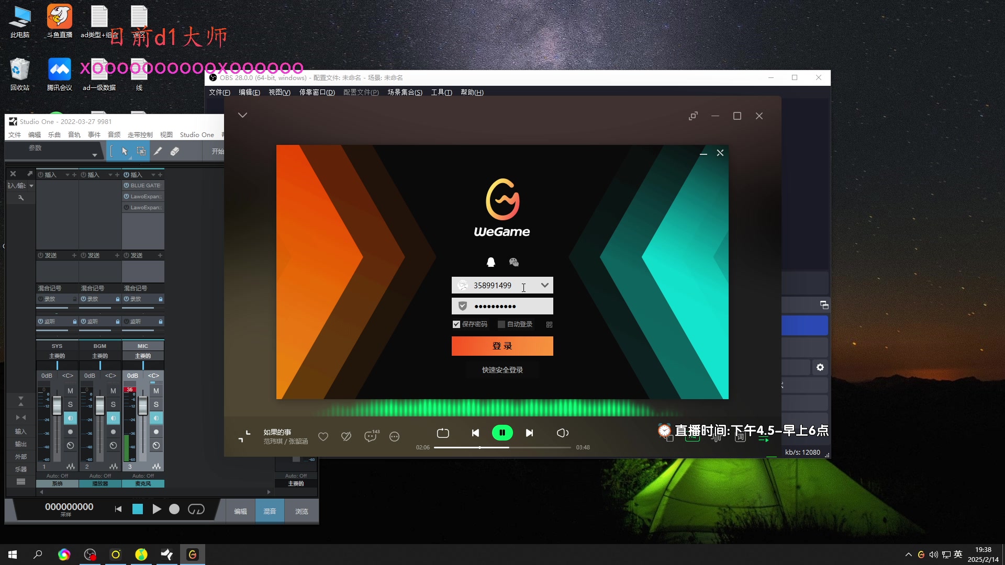Switch to 编辑 tab in Studio One

click(x=240, y=511)
